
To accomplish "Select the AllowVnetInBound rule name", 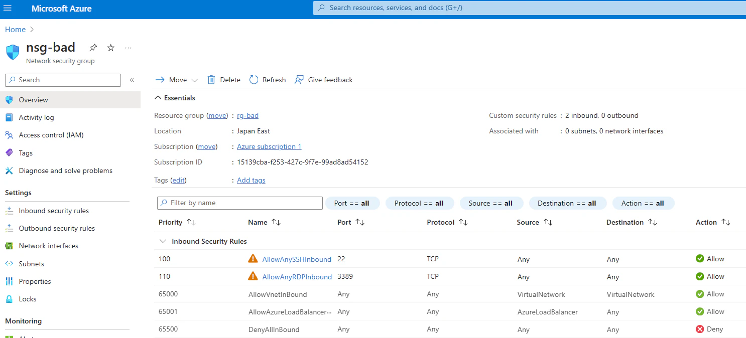I will pos(278,294).
